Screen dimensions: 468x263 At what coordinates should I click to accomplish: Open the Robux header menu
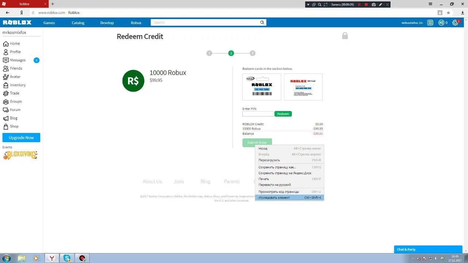[136, 23]
